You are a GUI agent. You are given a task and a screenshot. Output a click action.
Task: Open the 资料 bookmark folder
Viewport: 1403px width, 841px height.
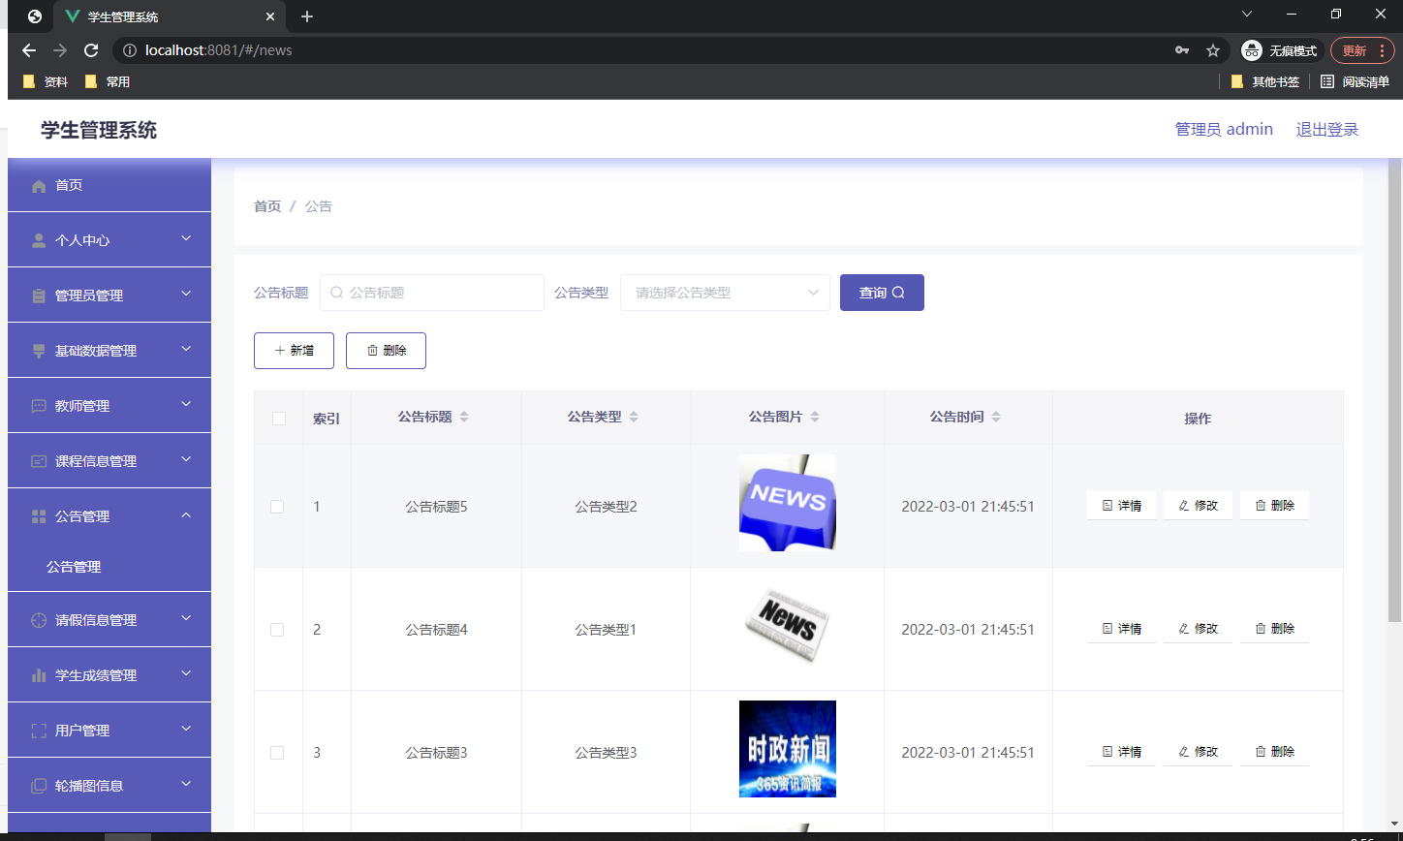tap(46, 82)
